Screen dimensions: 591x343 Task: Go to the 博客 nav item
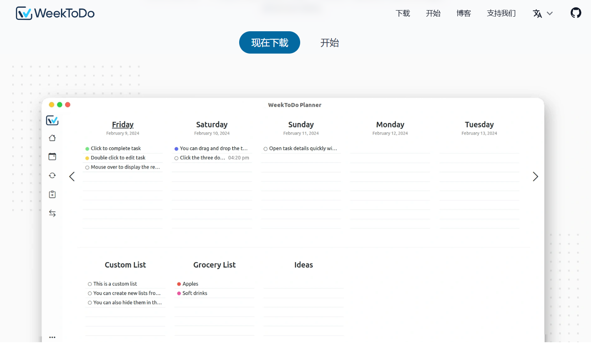[463, 13]
